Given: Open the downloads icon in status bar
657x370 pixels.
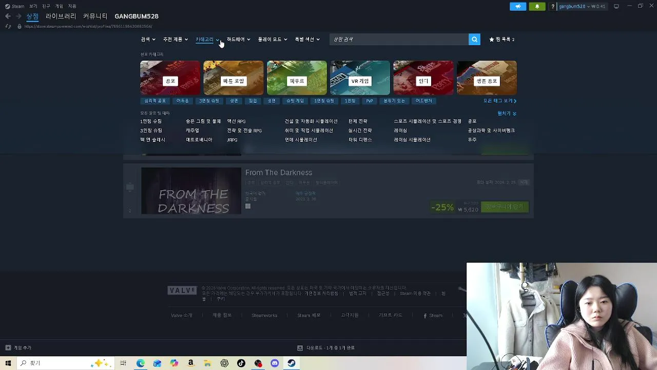Looking at the screenshot, I should click(x=300, y=348).
